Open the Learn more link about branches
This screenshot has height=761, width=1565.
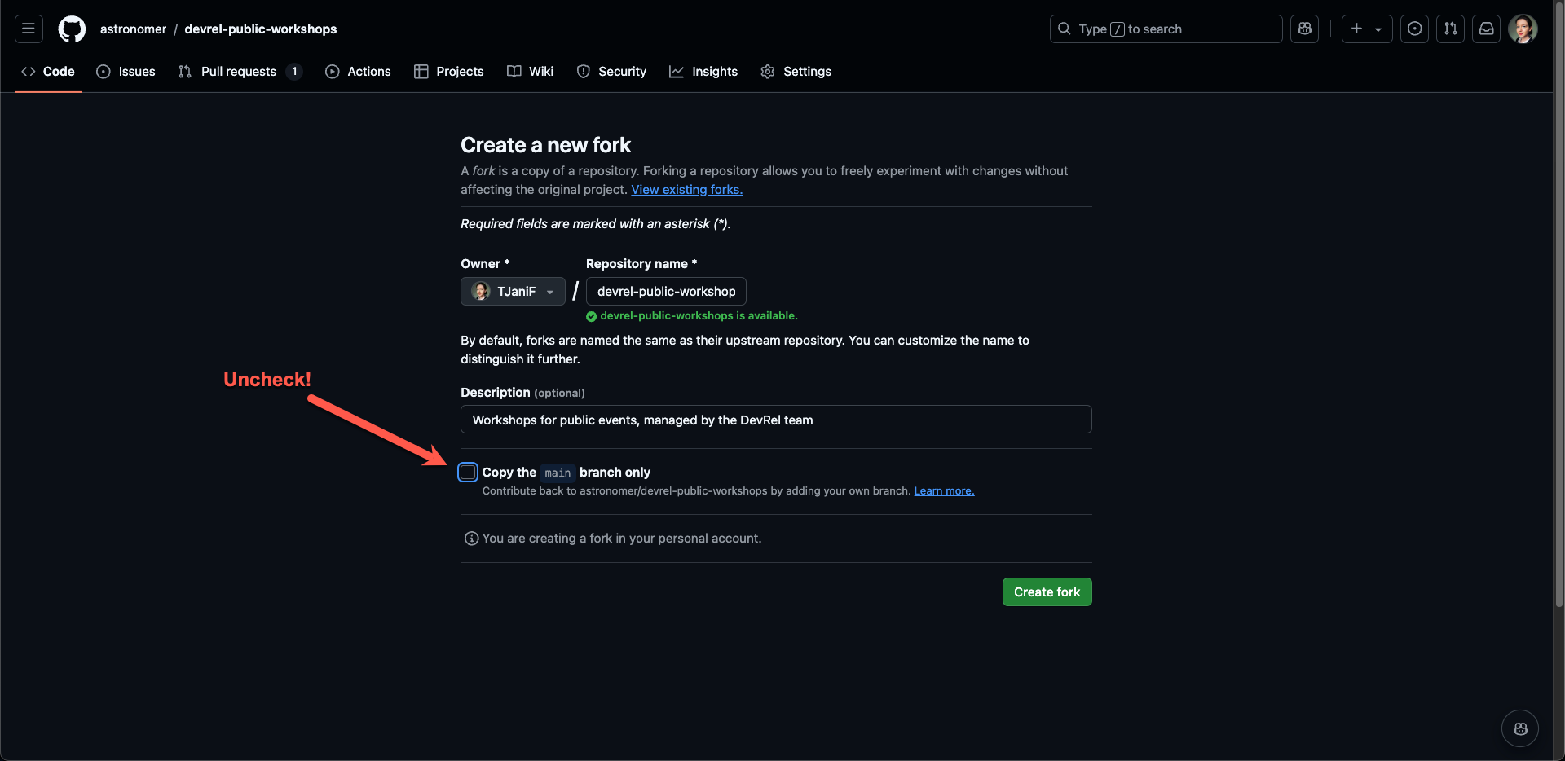click(x=943, y=490)
